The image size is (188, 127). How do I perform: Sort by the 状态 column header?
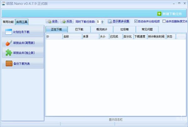pos(171,36)
